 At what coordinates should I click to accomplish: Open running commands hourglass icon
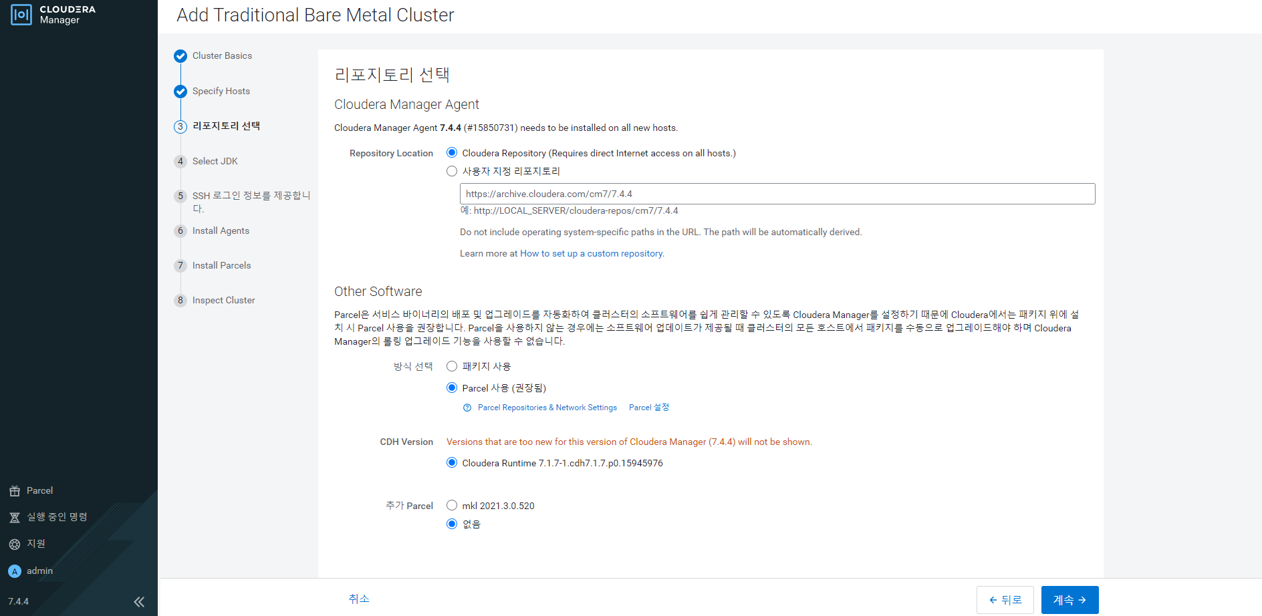(15, 518)
